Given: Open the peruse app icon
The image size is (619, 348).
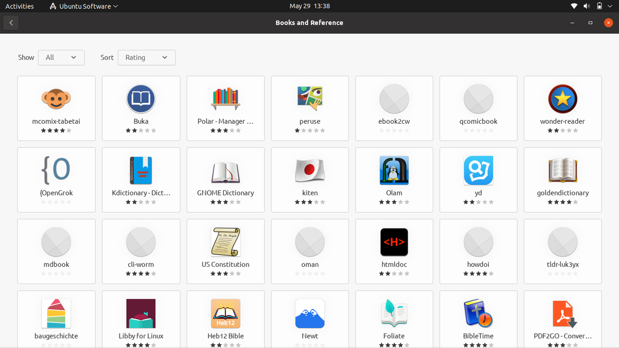Looking at the screenshot, I should [x=310, y=99].
